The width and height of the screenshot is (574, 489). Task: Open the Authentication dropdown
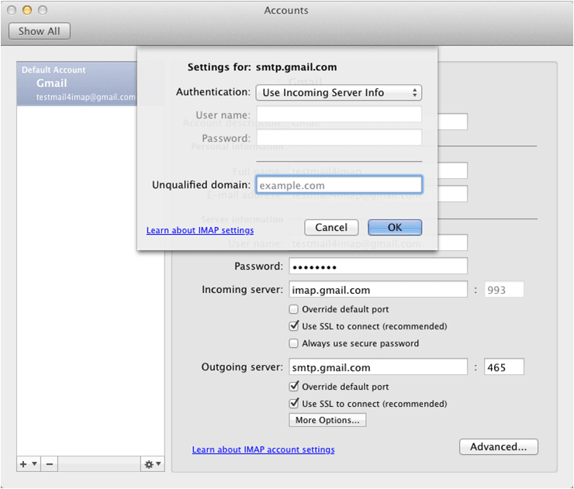coord(338,92)
